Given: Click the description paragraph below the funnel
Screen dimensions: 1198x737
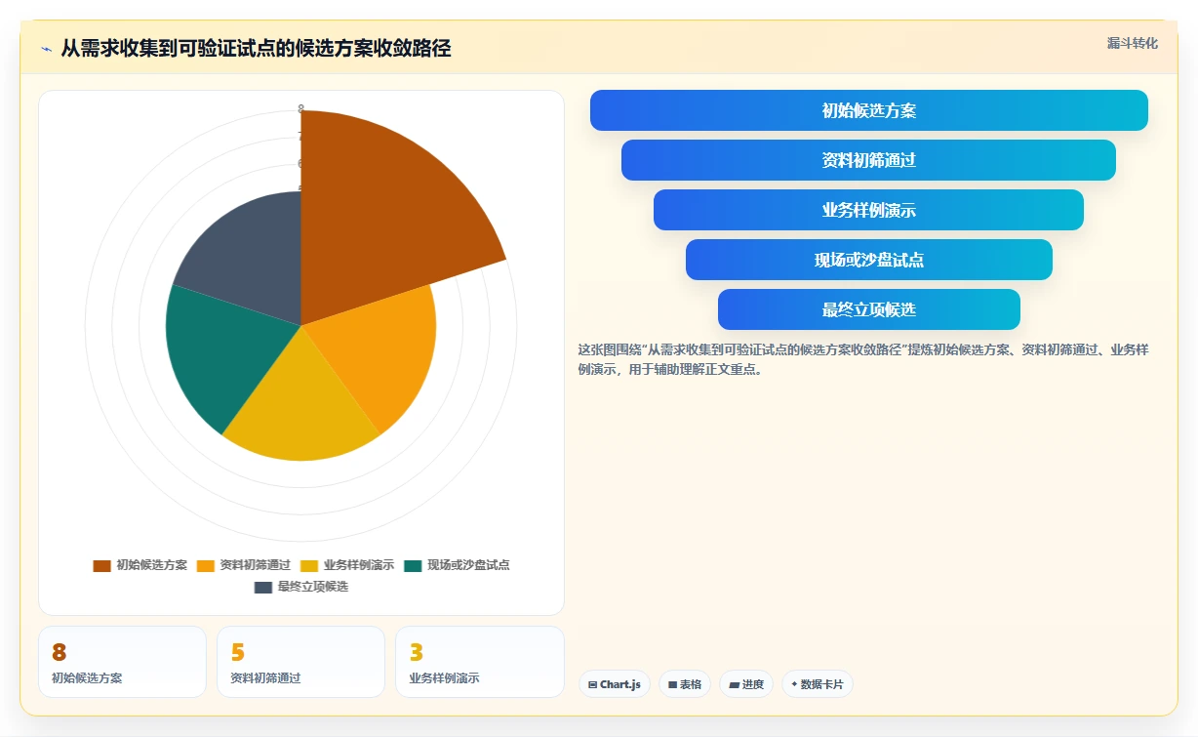Looking at the screenshot, I should (863, 359).
